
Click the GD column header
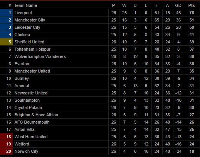tap(178, 5)
